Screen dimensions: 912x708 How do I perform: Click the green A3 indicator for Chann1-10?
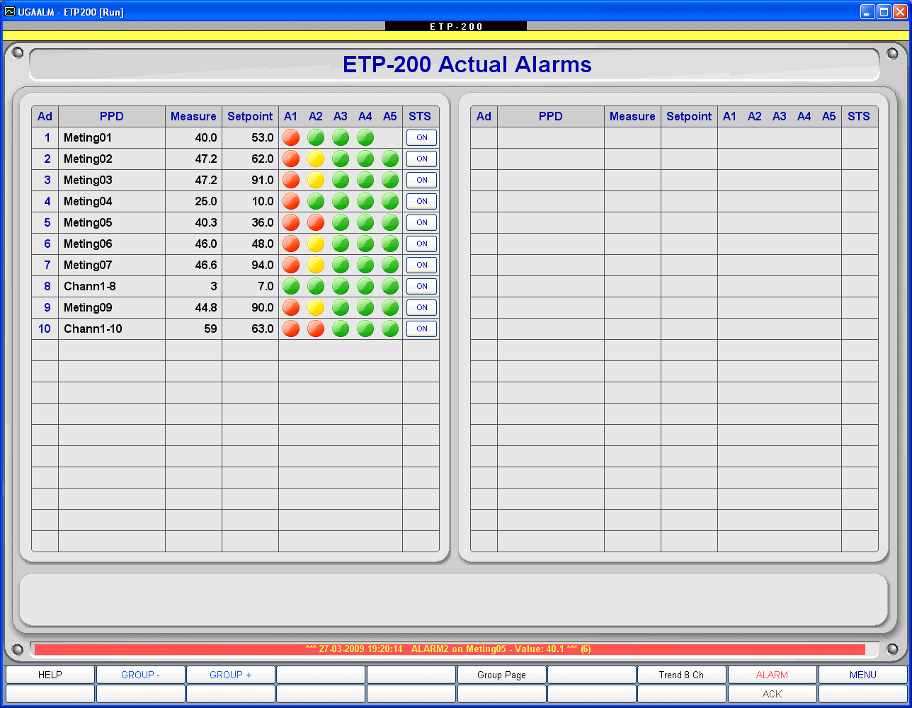[341, 329]
